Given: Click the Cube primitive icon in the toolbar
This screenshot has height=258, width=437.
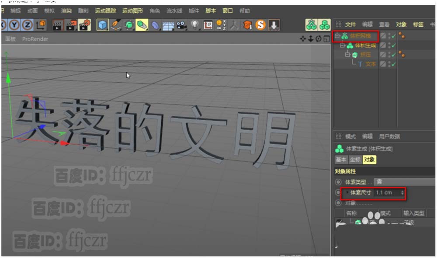Looking at the screenshot, I should pyautogui.click(x=103, y=25).
